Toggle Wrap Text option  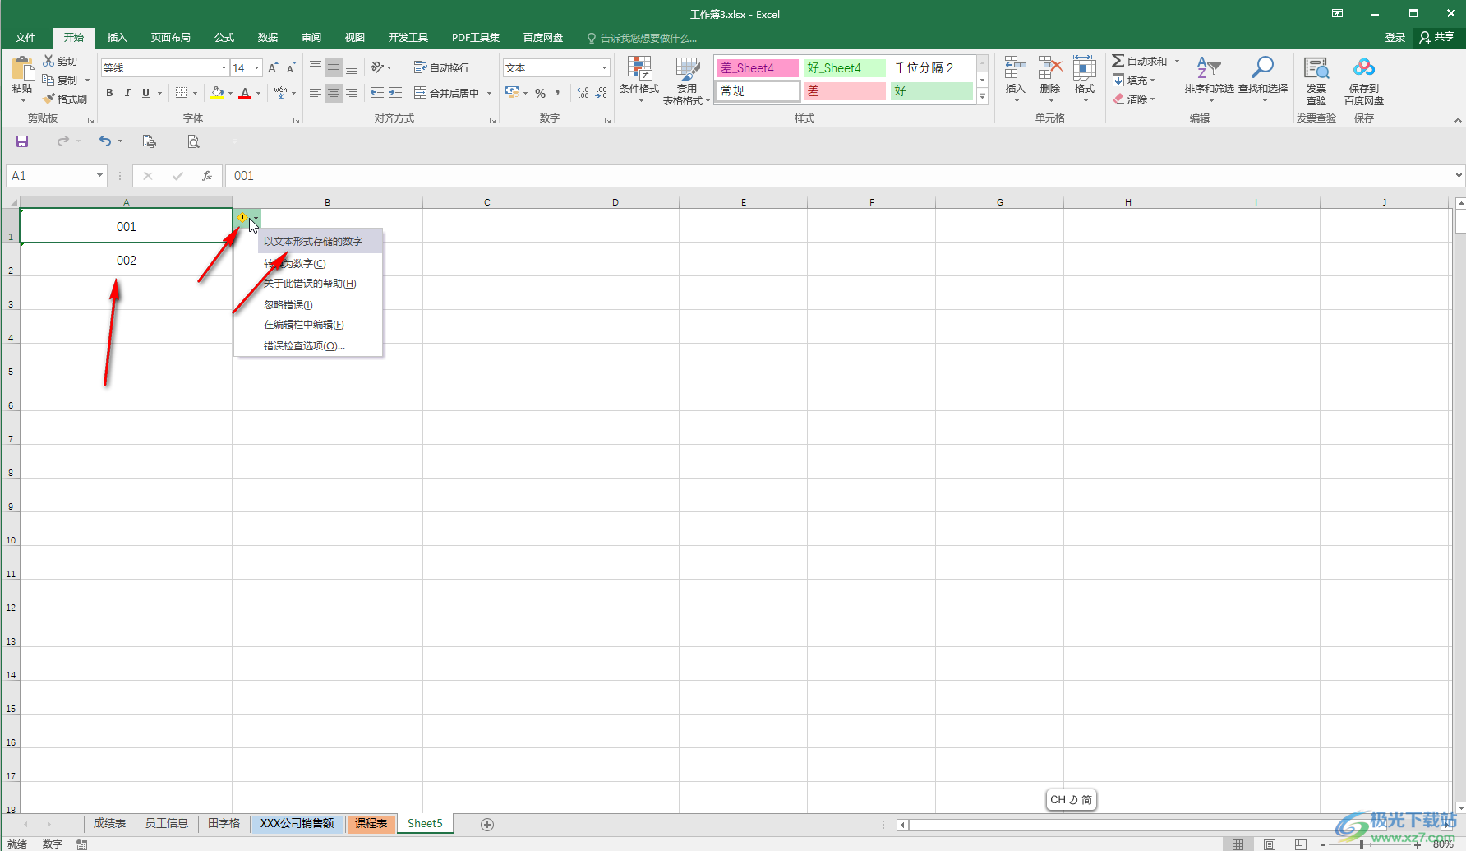[x=441, y=67]
